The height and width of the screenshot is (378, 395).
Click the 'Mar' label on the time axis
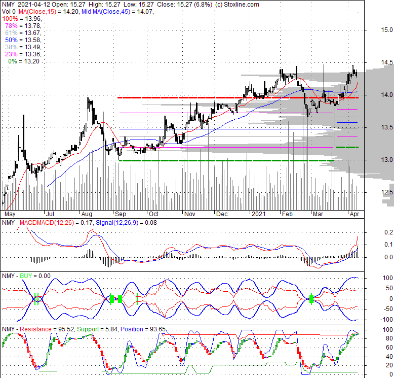[318, 214]
